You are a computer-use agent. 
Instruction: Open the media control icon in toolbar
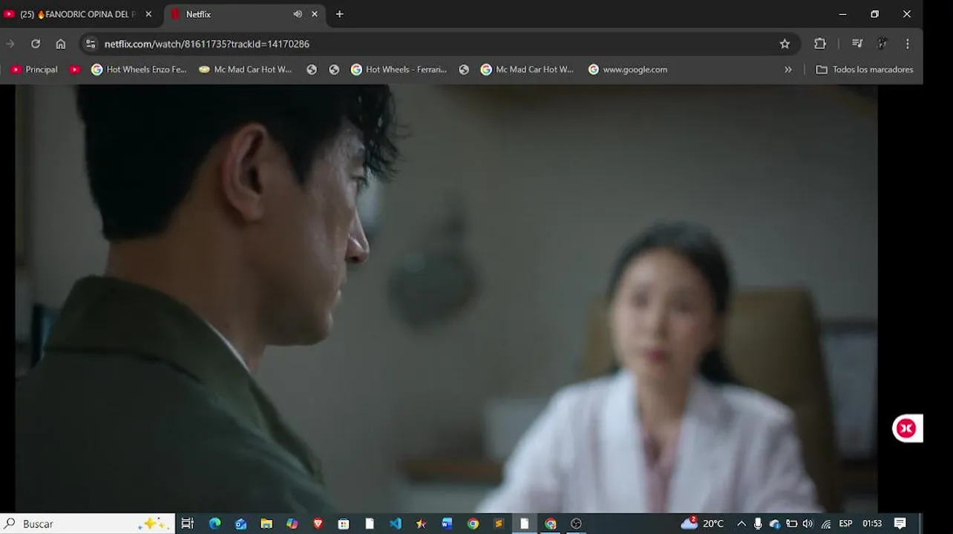(857, 44)
